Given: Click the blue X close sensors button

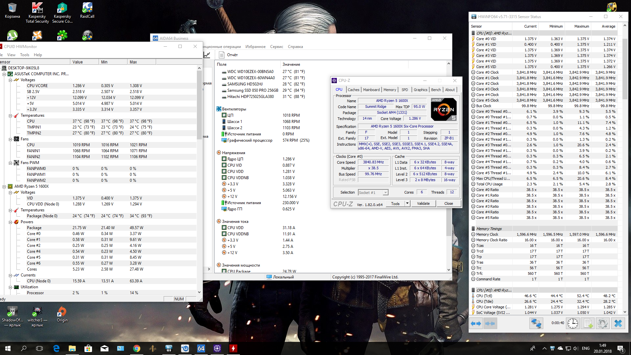Looking at the screenshot, I should pos(618,323).
